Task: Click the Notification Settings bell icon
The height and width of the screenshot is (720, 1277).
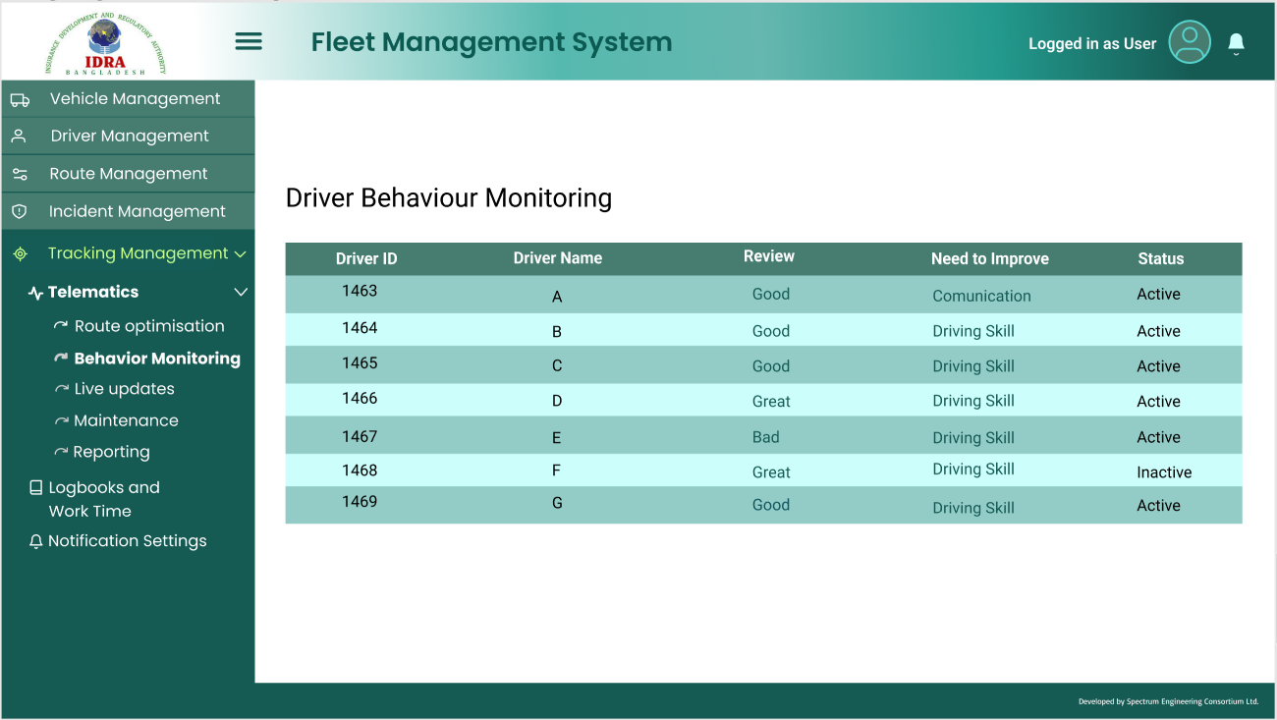Action: click(x=36, y=541)
